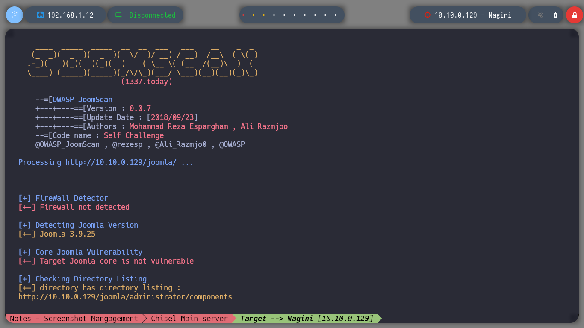Open the components directory listing URL

pyautogui.click(x=125, y=297)
